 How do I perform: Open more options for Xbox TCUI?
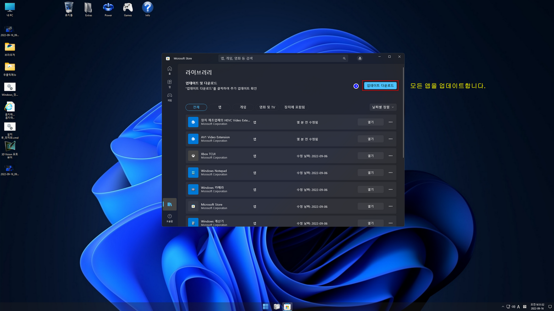click(390, 156)
